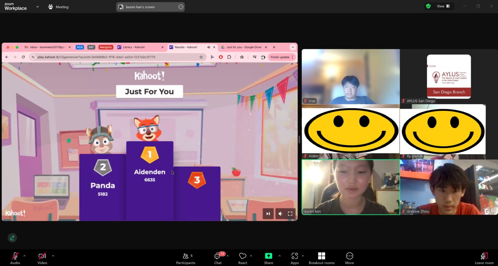Image resolution: width=498 pixels, height=266 pixels.
Task: Expand chat options arrow
Action: (228, 256)
